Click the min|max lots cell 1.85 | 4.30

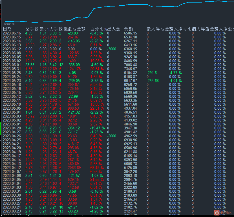pos(48,53)
